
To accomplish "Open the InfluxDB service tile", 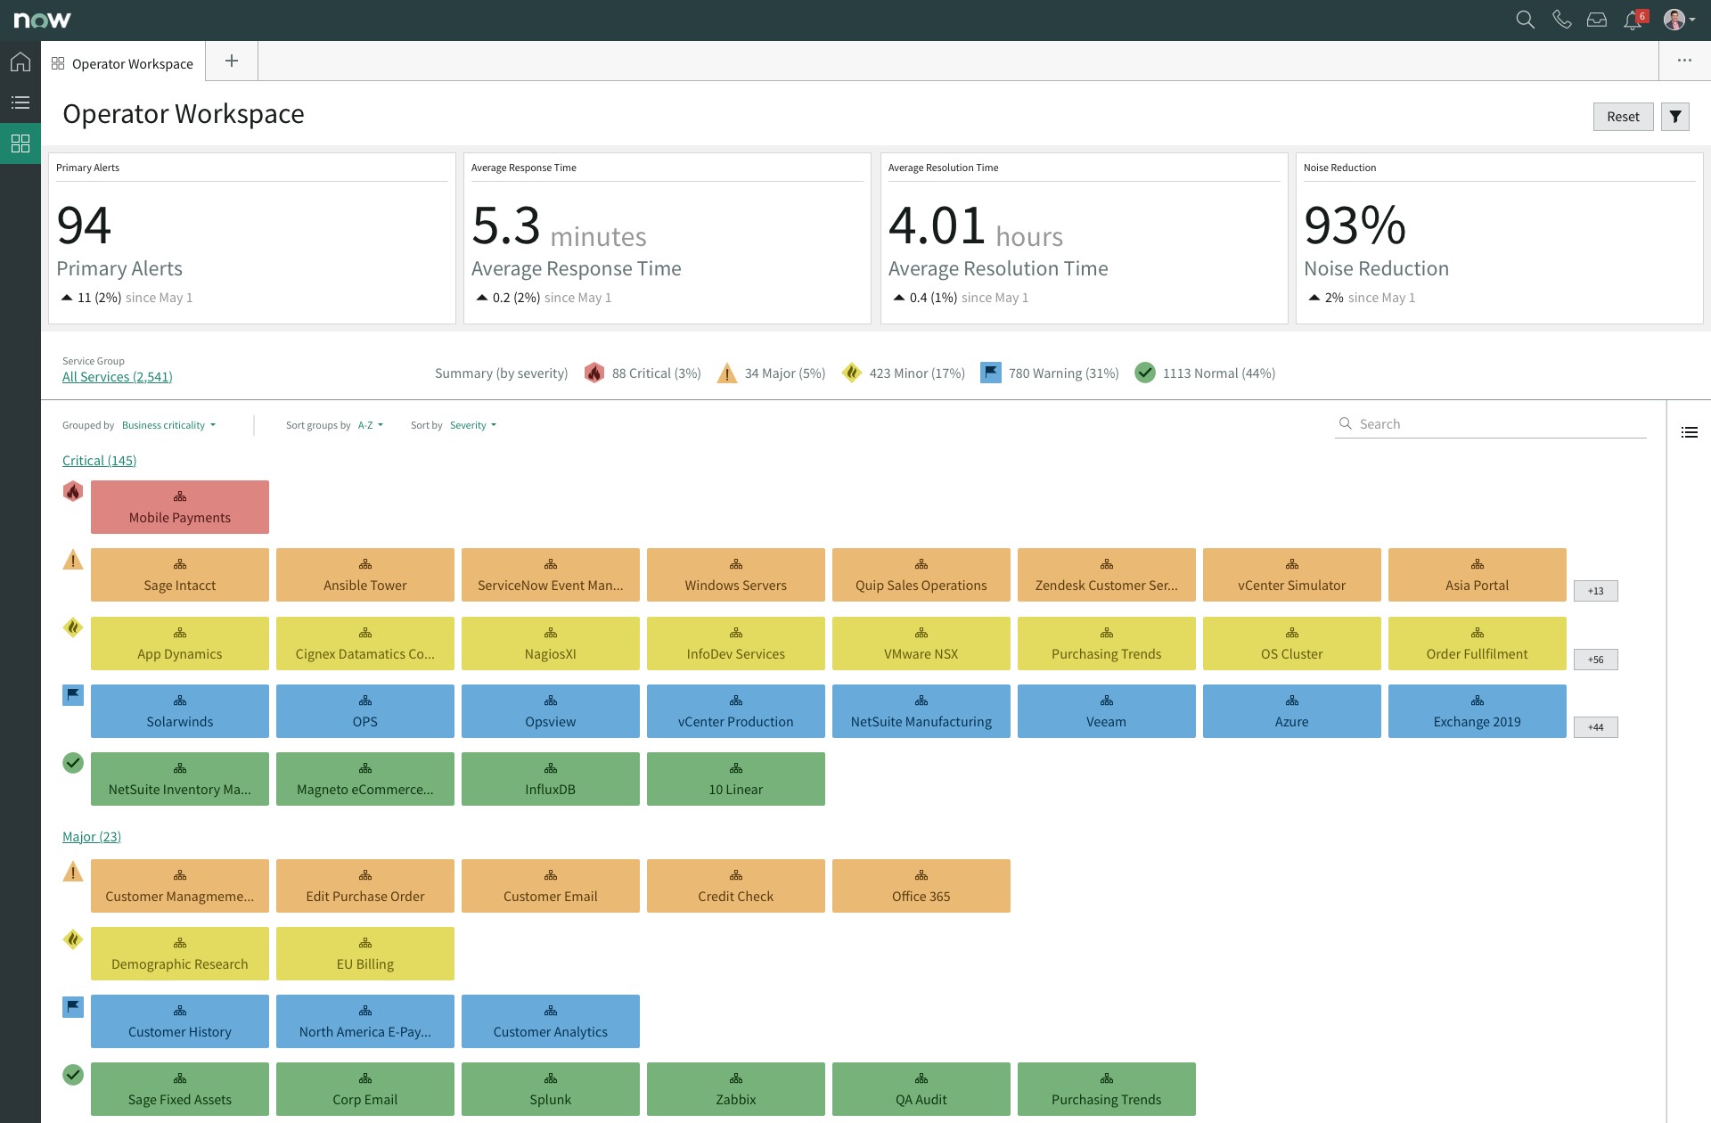I will point(551,779).
